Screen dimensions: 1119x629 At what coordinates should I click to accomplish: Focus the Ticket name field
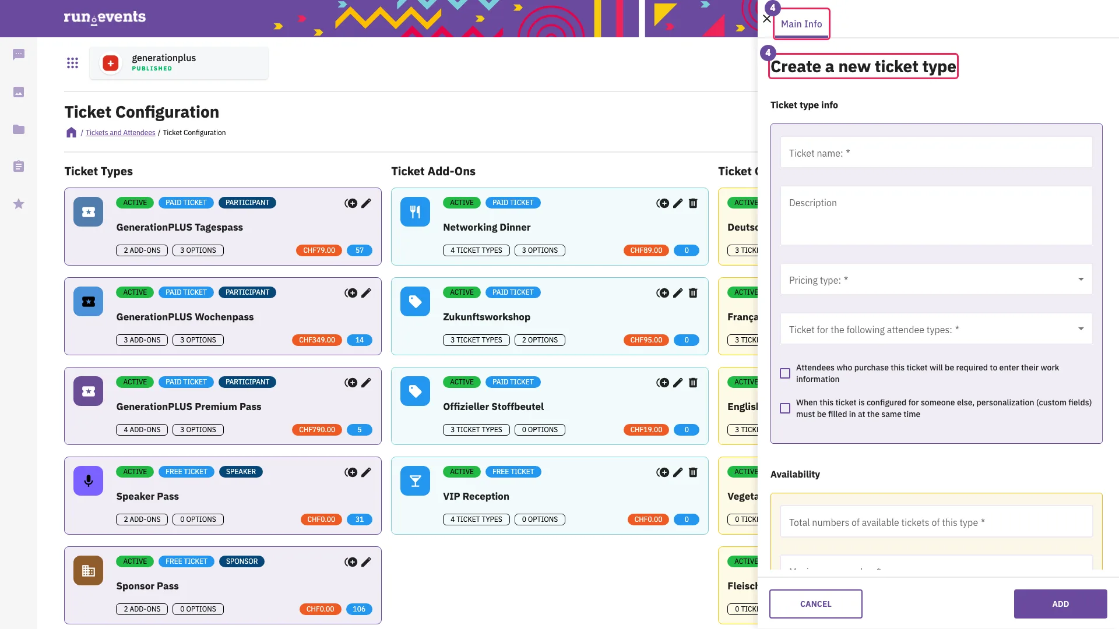(x=936, y=153)
